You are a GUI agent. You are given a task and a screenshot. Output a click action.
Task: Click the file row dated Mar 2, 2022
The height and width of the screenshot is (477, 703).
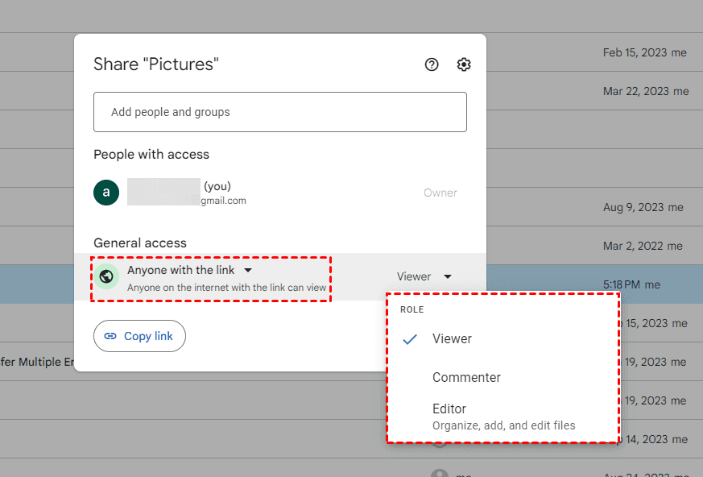(x=596, y=246)
